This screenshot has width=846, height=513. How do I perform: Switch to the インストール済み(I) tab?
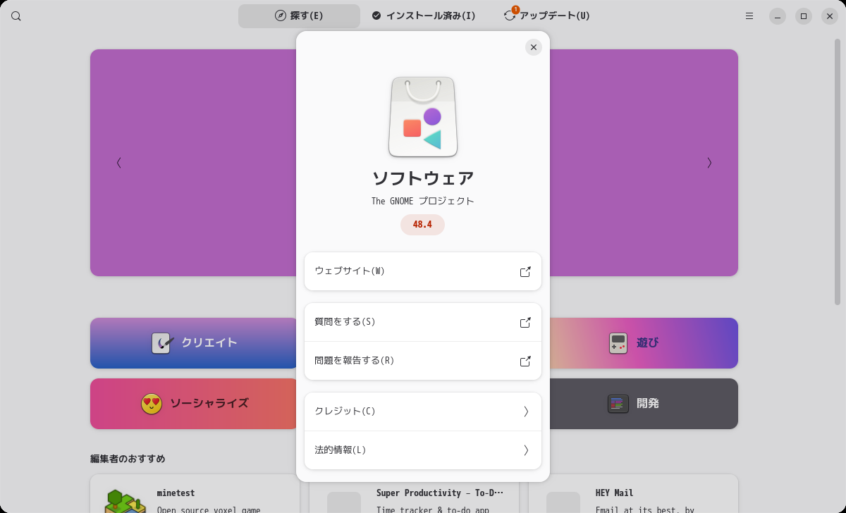(424, 16)
